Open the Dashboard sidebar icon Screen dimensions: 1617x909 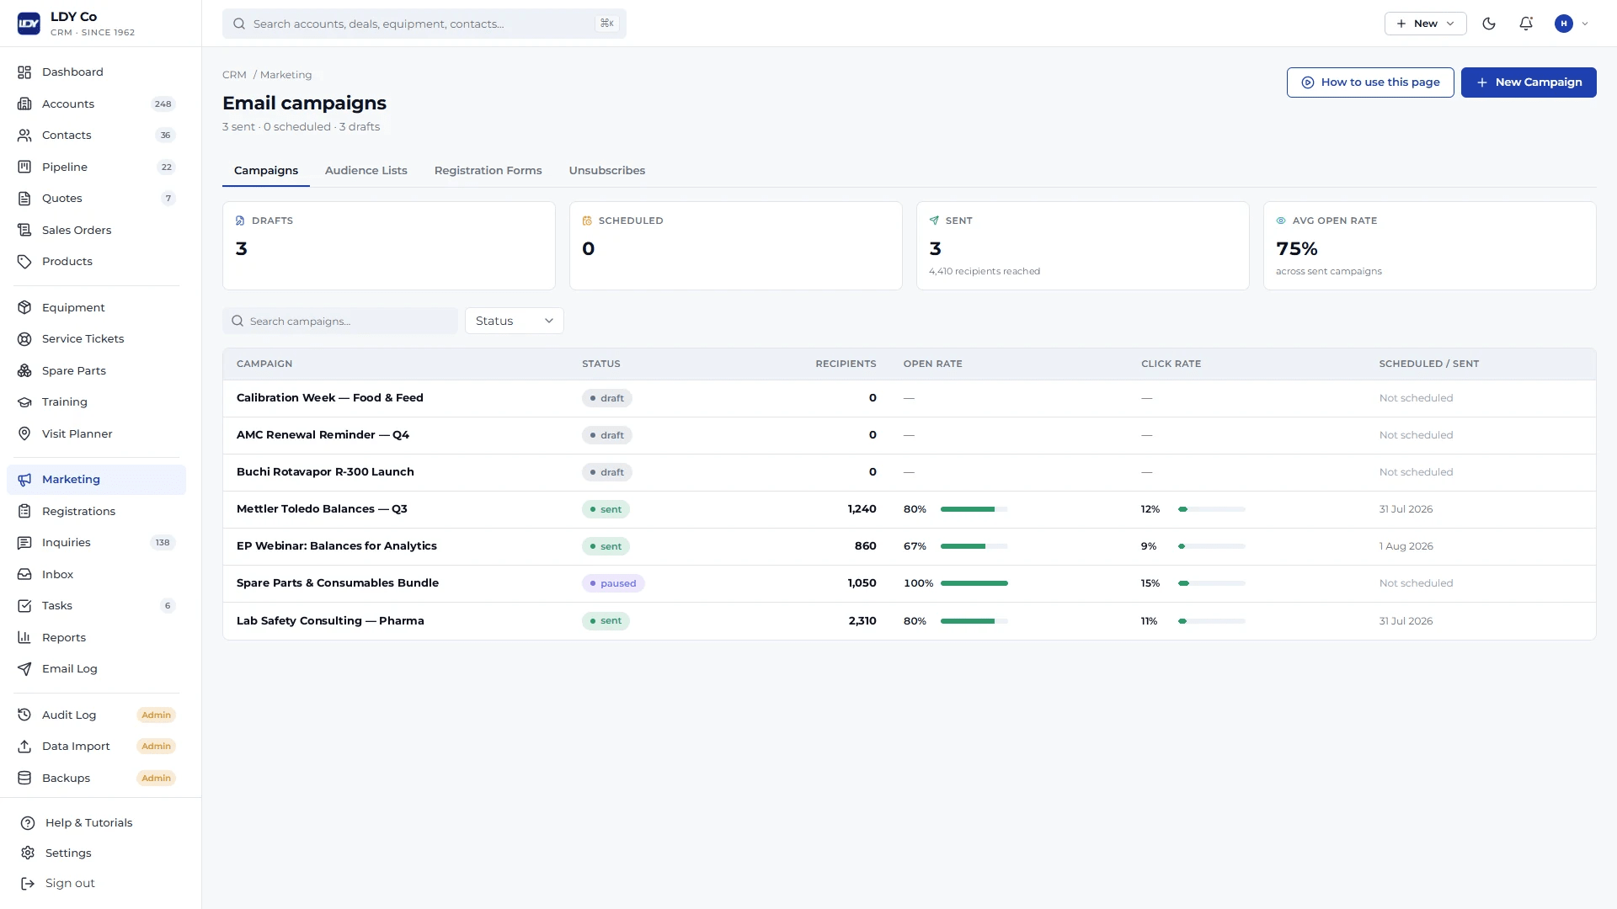24,72
